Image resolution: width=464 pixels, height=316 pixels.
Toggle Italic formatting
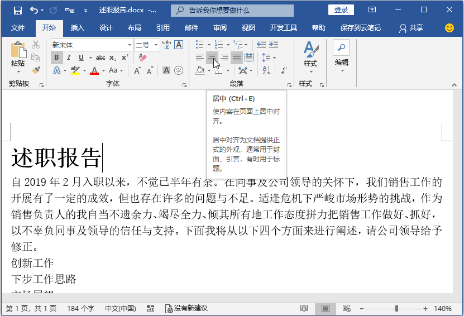(69, 58)
